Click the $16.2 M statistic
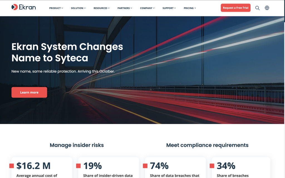Image resolution: width=285 pixels, height=178 pixels. (33, 166)
